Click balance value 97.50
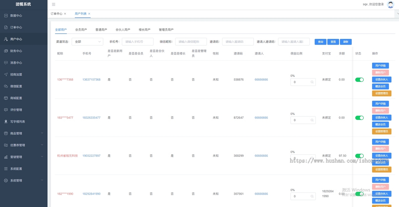Viewport: 399px width, 207px height. pos(342,156)
